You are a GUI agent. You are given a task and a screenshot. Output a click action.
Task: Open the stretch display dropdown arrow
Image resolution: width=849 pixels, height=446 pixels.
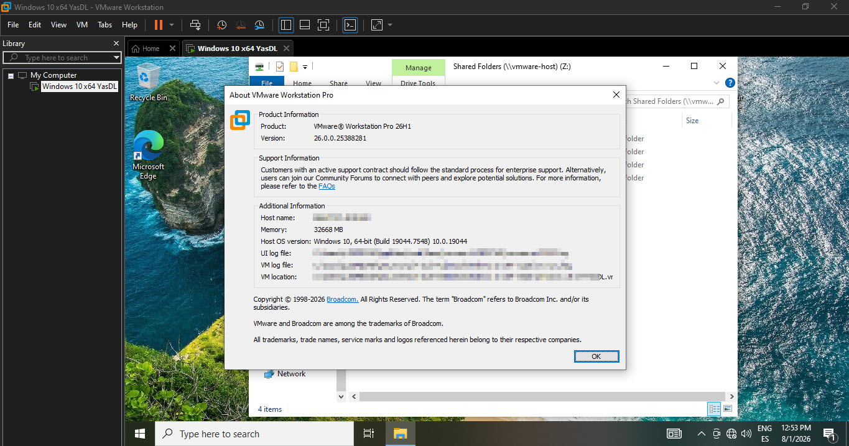coord(390,25)
